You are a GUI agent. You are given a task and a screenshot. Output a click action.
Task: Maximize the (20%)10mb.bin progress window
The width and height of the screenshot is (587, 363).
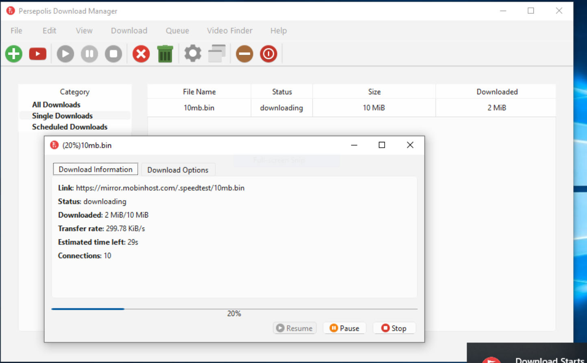[x=382, y=145]
